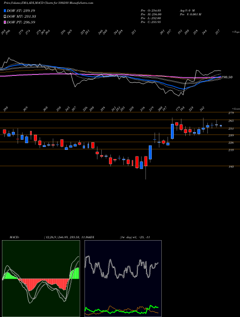Click the 'Pre H: 236.60' high value
240x317 pixels.
click(151, 14)
